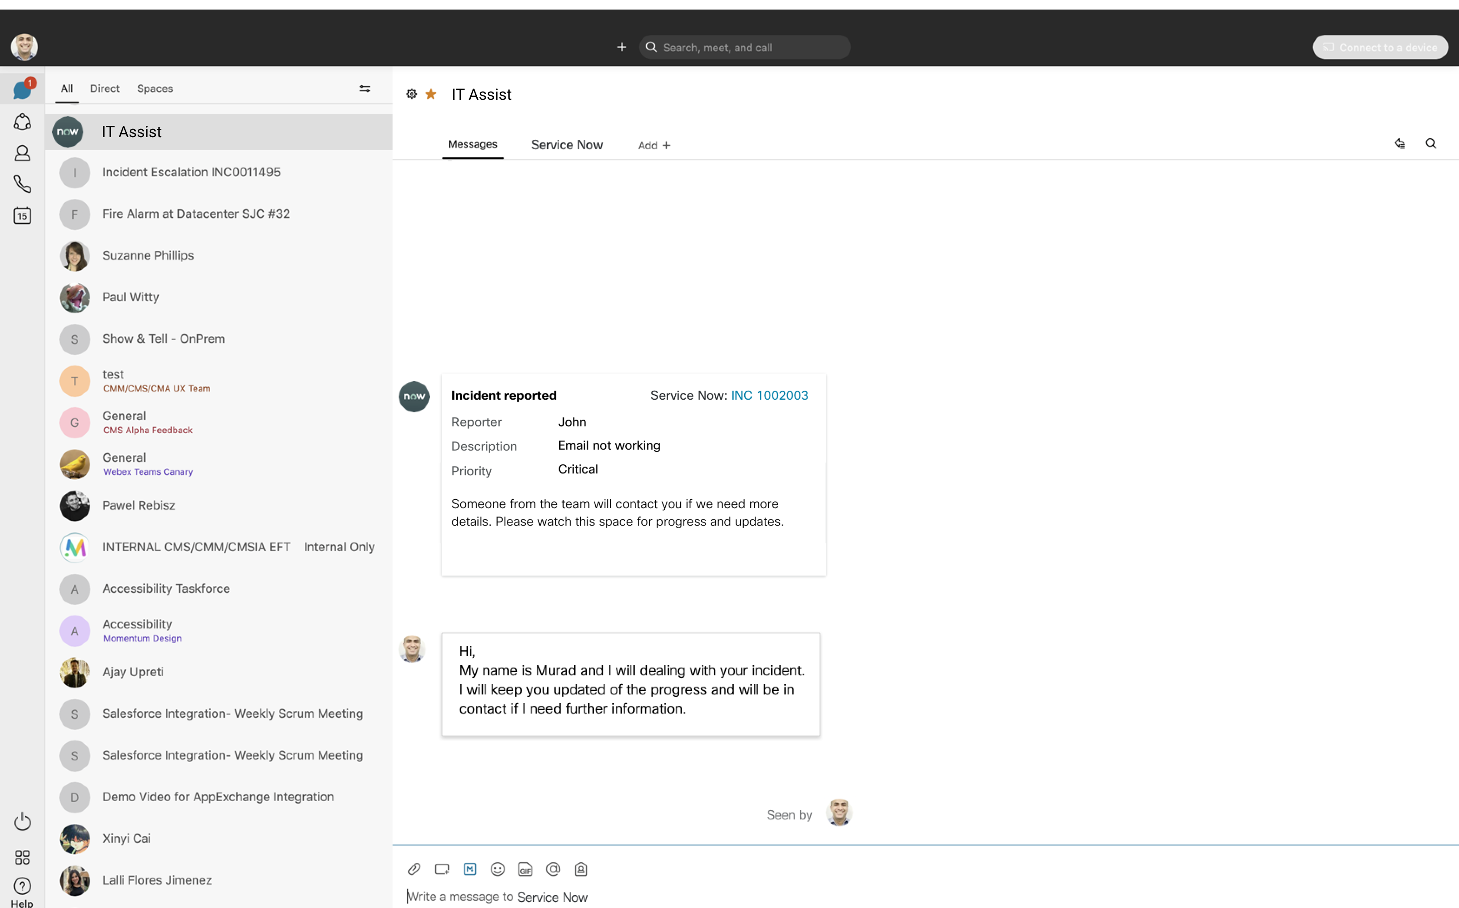The image size is (1459, 908).
Task: Open chat with Suzanne Phillips
Action: [219, 256]
